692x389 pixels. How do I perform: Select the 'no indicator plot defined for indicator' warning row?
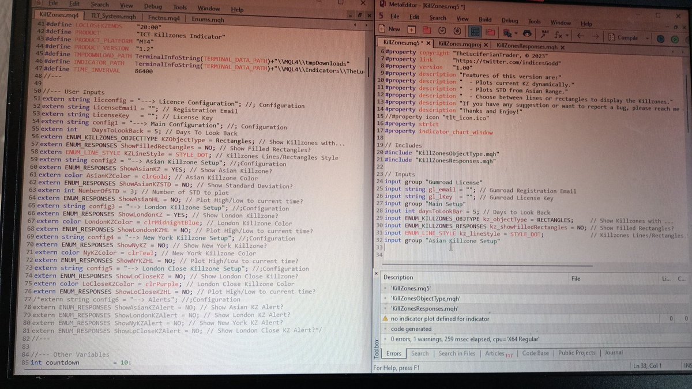tap(533, 318)
